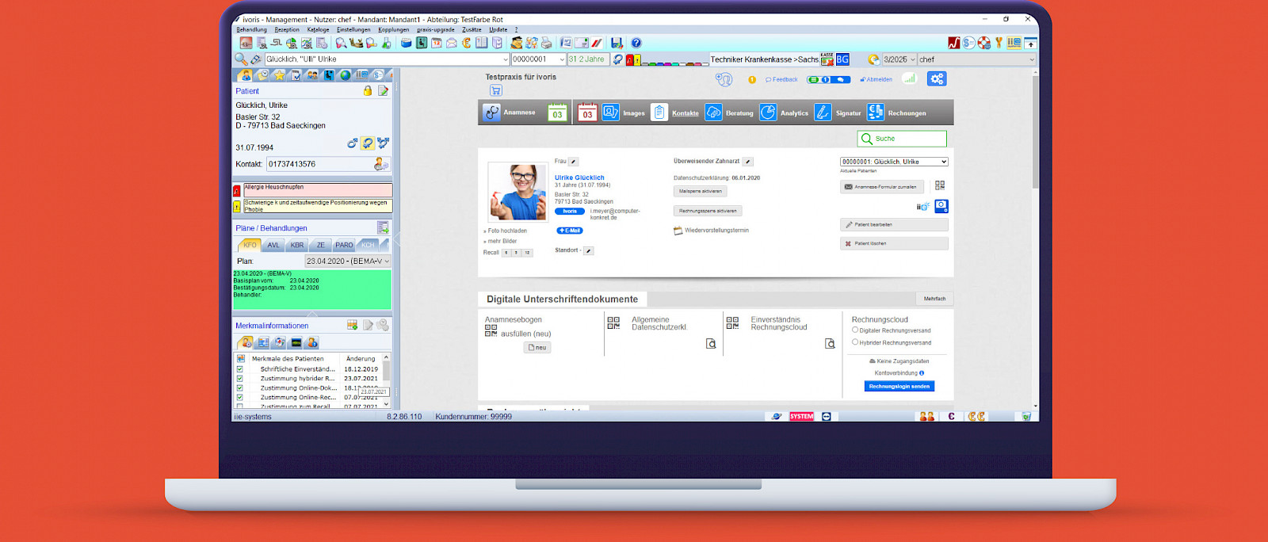The width and height of the screenshot is (1268, 542).
Task: Select Digitaler Rechnungsversand radio button
Action: tap(855, 330)
